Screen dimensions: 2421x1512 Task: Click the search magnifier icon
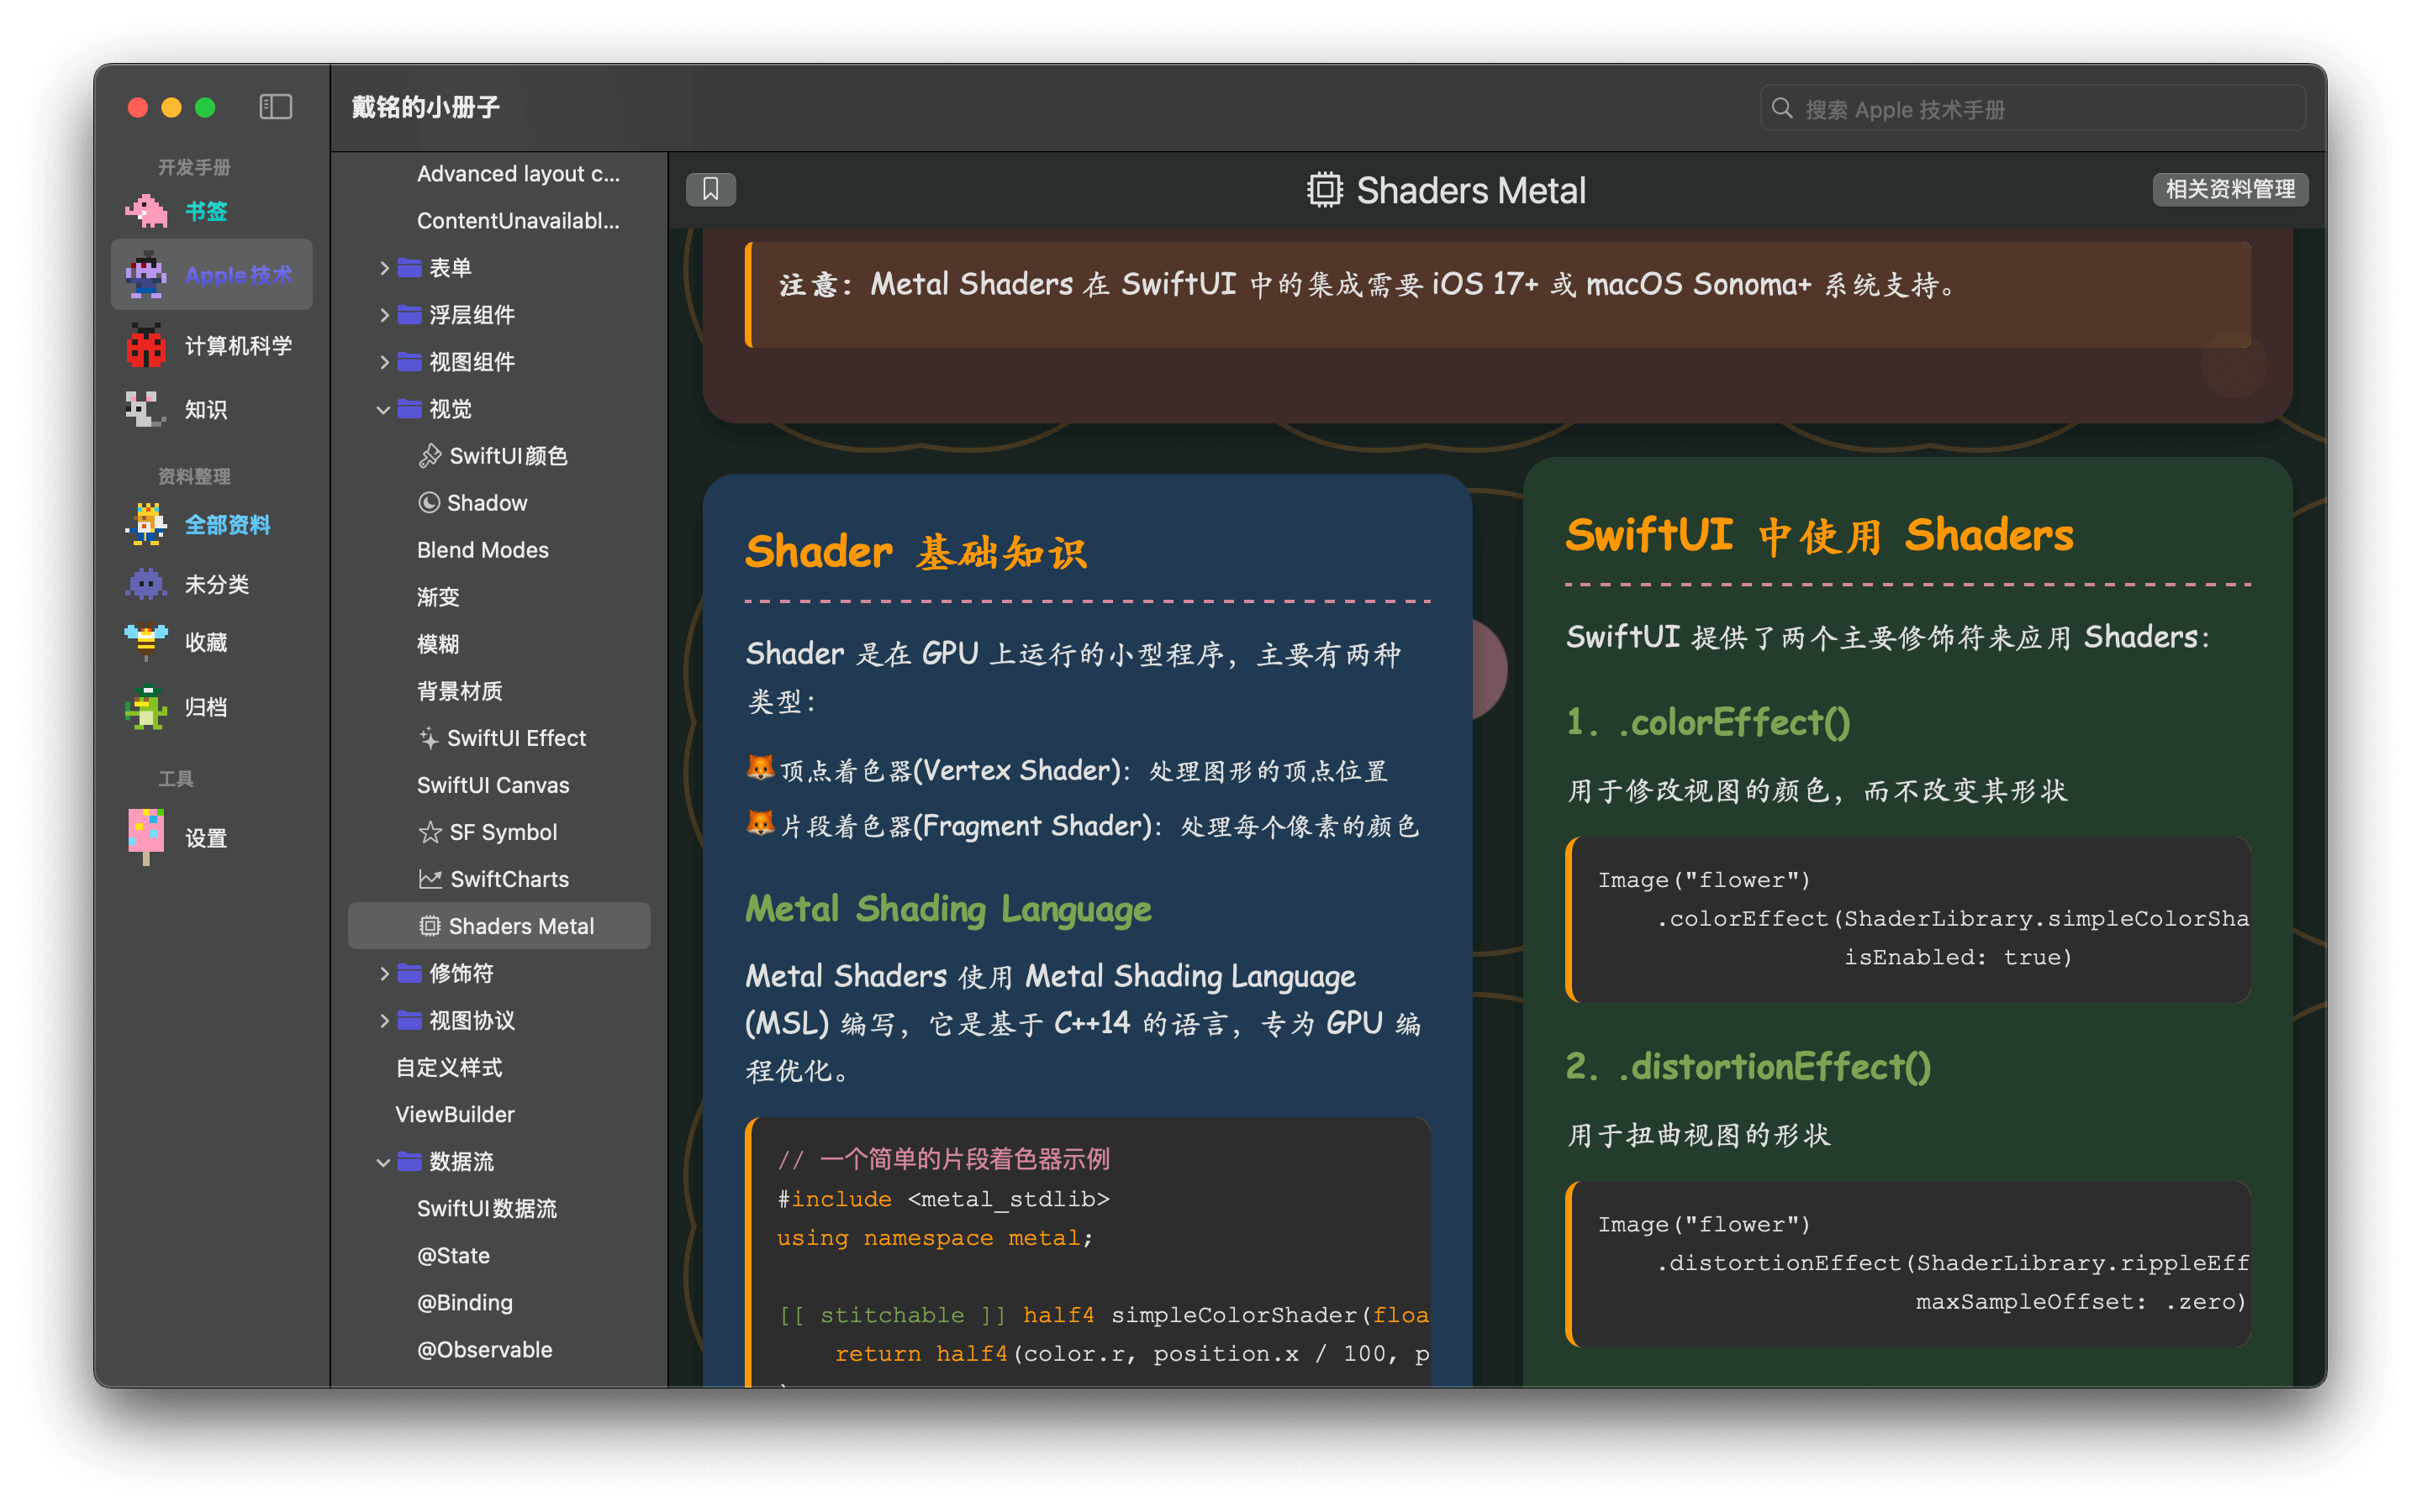click(x=1782, y=108)
